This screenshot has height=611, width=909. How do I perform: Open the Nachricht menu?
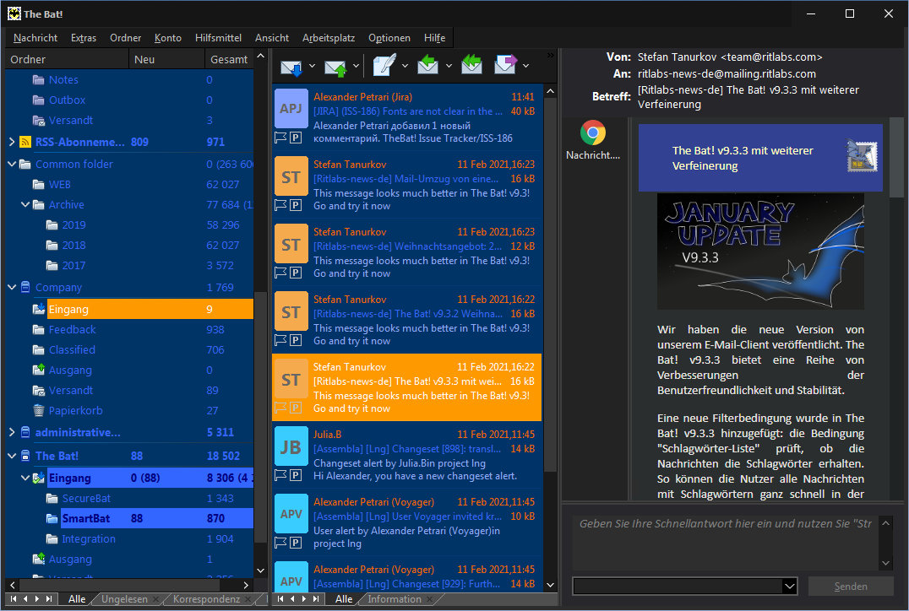tap(35, 38)
